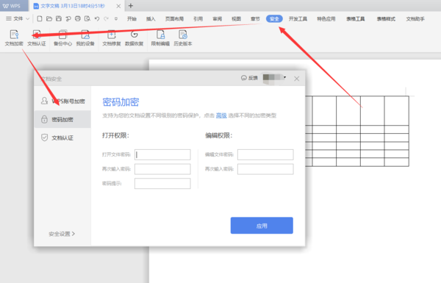
Task: Switch to the 表格样式 ribbon tab
Action: coord(386,19)
